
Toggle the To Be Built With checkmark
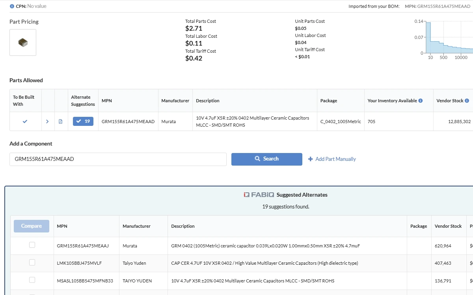25,122
